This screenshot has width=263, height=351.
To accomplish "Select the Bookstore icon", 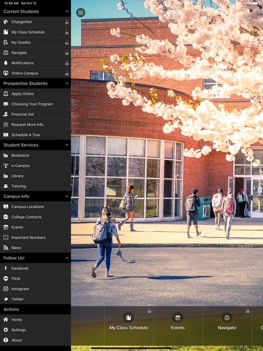I will click(6, 155).
